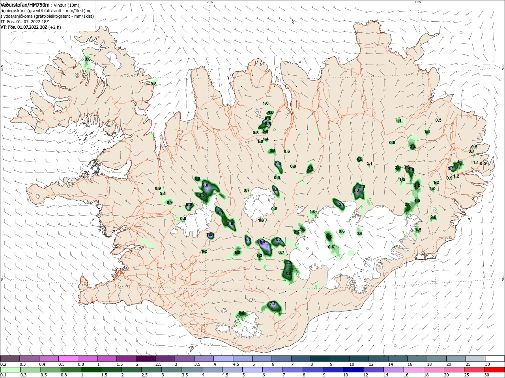Select the light pink swatch labeled 16 in rain legend
The height and width of the screenshot is (378, 505).
(x=414, y=370)
